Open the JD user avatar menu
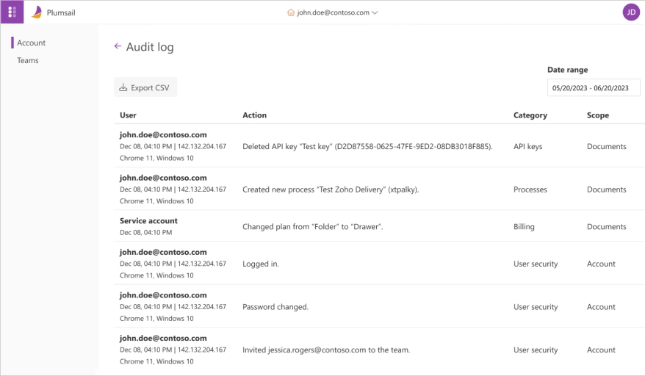Image resolution: width=645 pixels, height=376 pixels. (x=630, y=12)
